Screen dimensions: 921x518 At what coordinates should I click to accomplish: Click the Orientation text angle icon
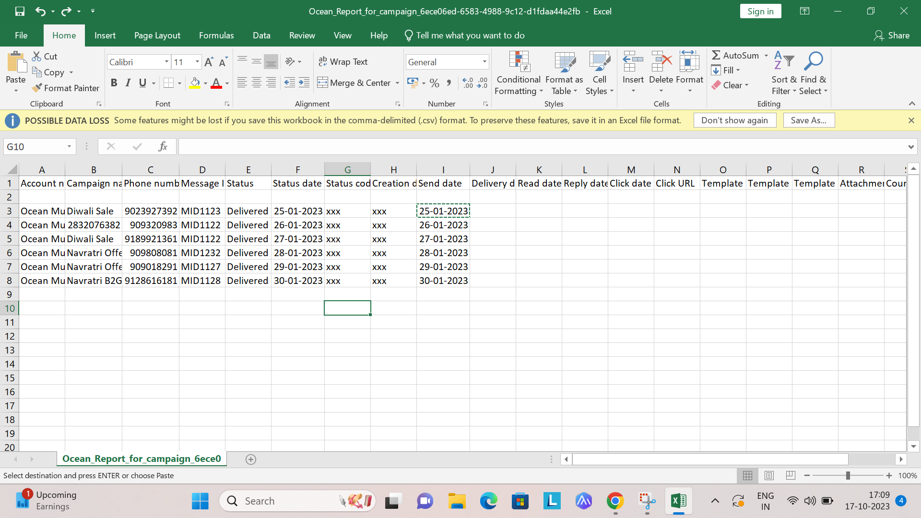(x=290, y=61)
